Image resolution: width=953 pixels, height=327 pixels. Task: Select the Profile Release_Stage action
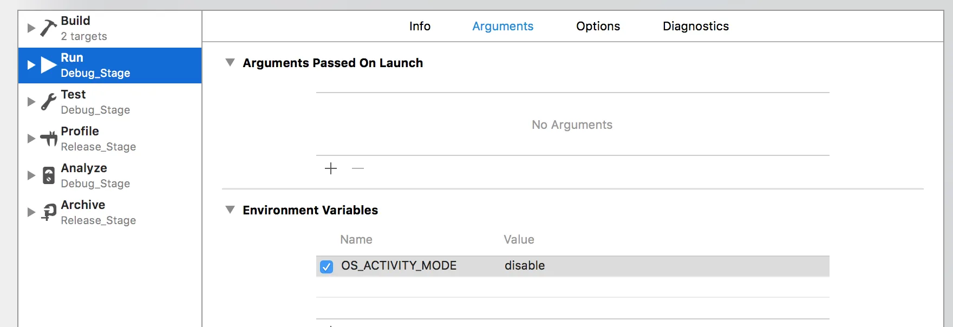[97, 139]
